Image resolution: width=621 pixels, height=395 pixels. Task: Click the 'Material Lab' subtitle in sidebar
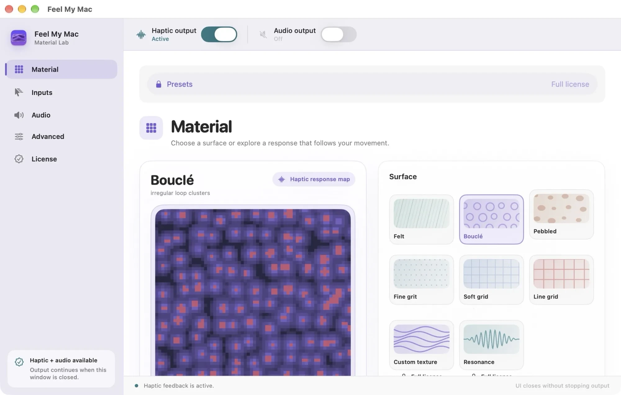click(52, 43)
